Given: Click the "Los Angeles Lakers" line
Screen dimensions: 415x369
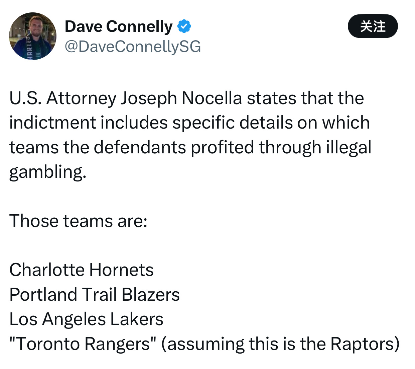Looking at the screenshot, I should coord(86,319).
